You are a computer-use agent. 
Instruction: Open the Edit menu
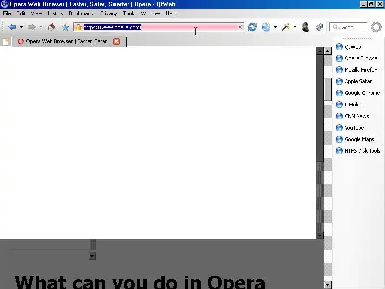tap(21, 13)
